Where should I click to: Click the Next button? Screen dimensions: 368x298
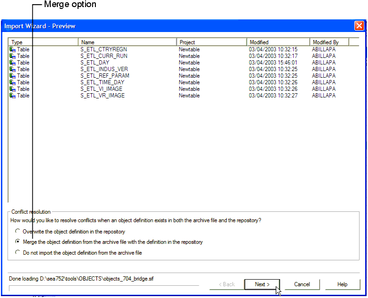point(262,284)
